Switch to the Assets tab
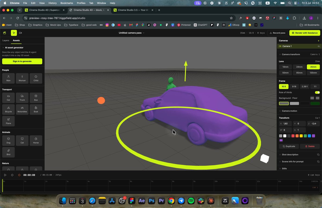Screen dimensions: 322x208 [x=16, y=40]
